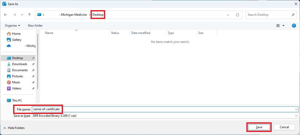This screenshot has width=300, height=135.
Task: Expand the address bar previous locations
Action: [228, 15]
